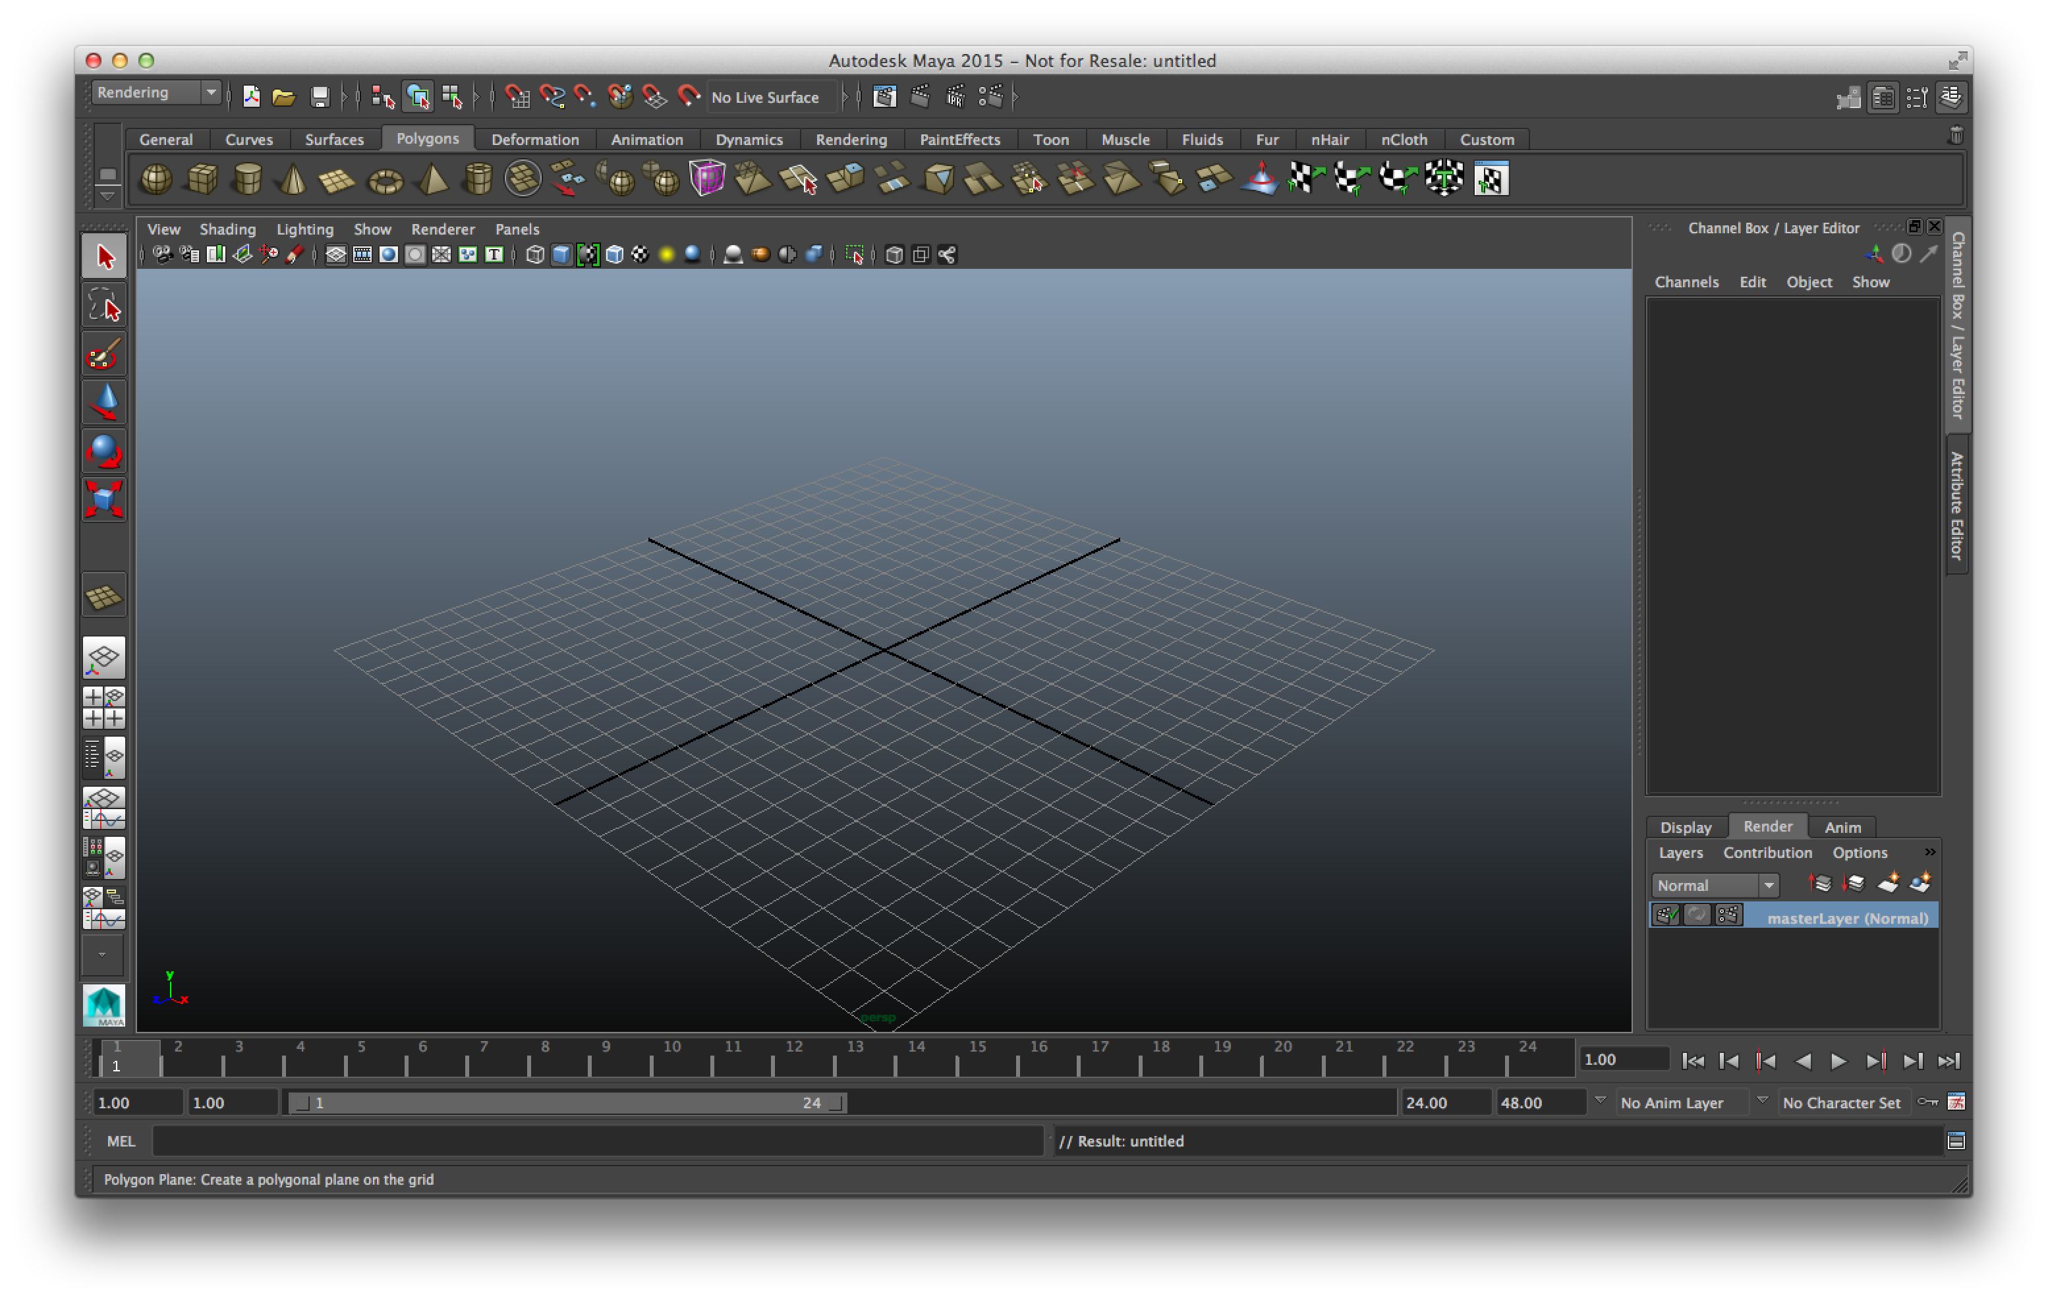Switch to the Render tab in Layer Editor
2048x1302 pixels.
coord(1767,826)
